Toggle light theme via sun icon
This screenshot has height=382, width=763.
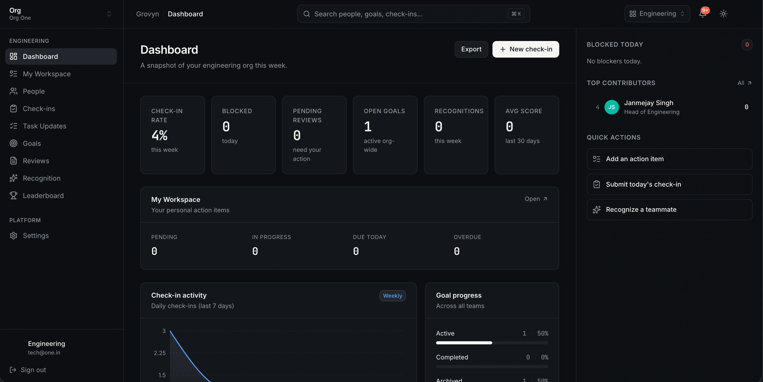pos(723,13)
